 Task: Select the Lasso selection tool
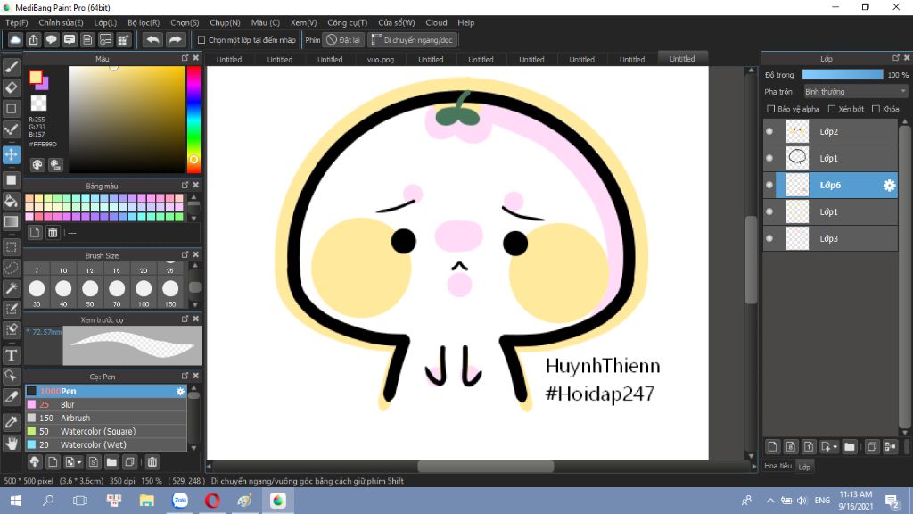pos(11,268)
